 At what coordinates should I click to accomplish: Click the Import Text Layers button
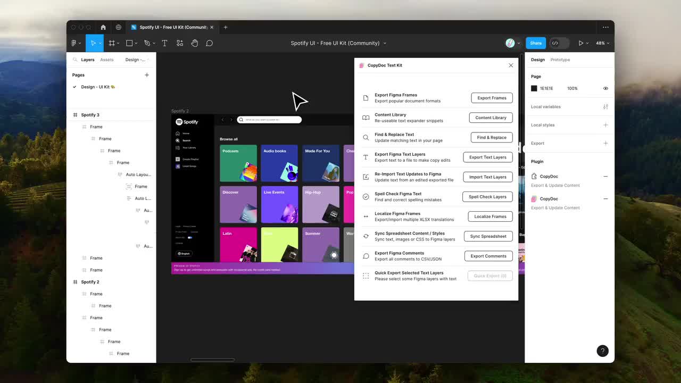(x=488, y=177)
